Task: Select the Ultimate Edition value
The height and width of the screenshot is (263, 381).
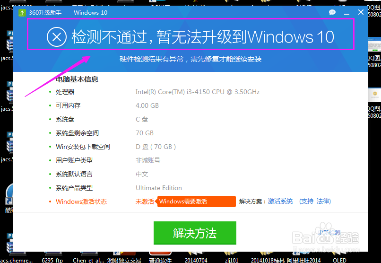Action: pyautogui.click(x=159, y=188)
